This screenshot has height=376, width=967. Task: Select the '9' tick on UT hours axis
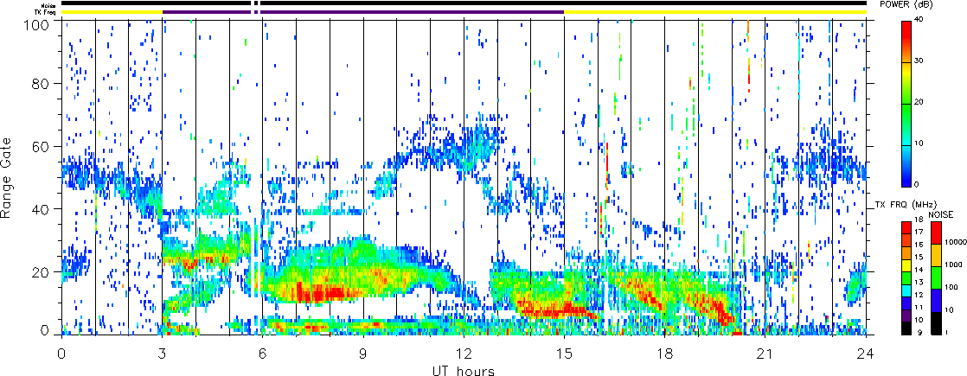click(363, 353)
